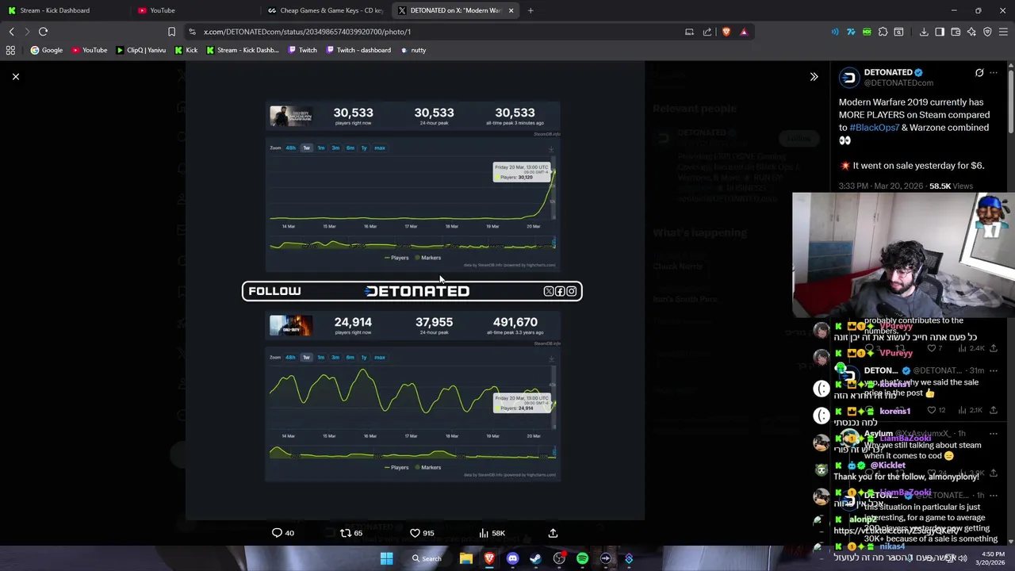The height and width of the screenshot is (571, 1015).
Task: Open the Windows Start menu
Action: (x=386, y=558)
